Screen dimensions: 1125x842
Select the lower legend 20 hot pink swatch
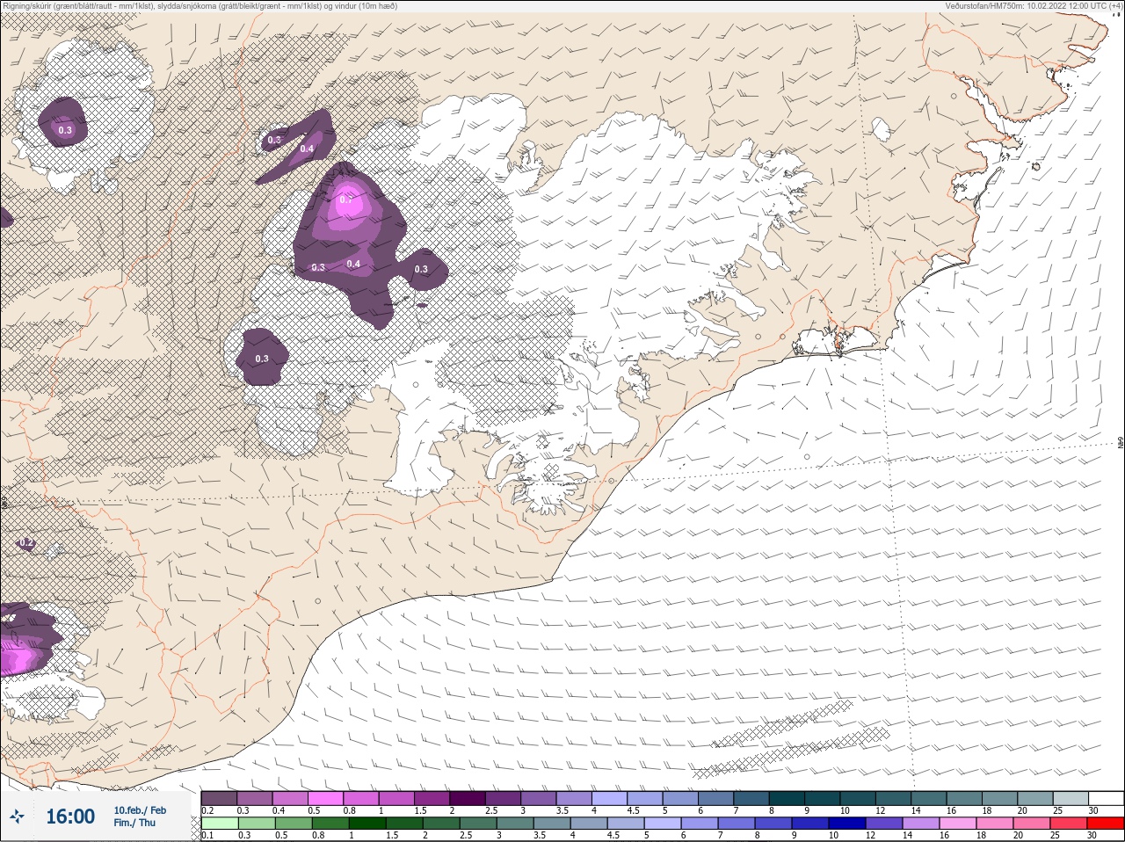[1031, 824]
